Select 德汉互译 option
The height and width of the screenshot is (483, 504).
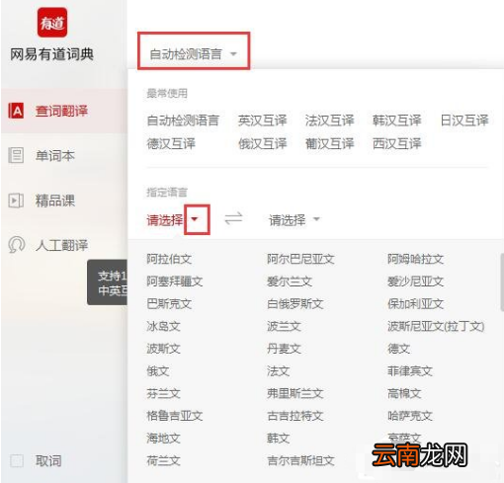tap(171, 143)
